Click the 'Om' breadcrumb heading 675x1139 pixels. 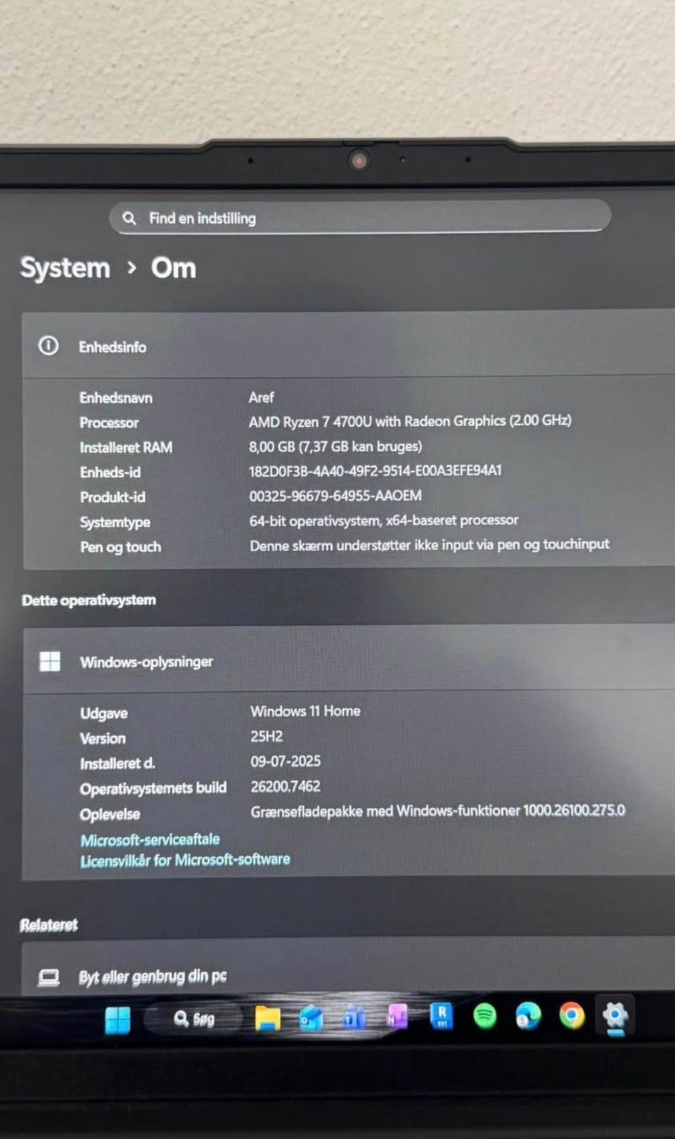click(173, 268)
